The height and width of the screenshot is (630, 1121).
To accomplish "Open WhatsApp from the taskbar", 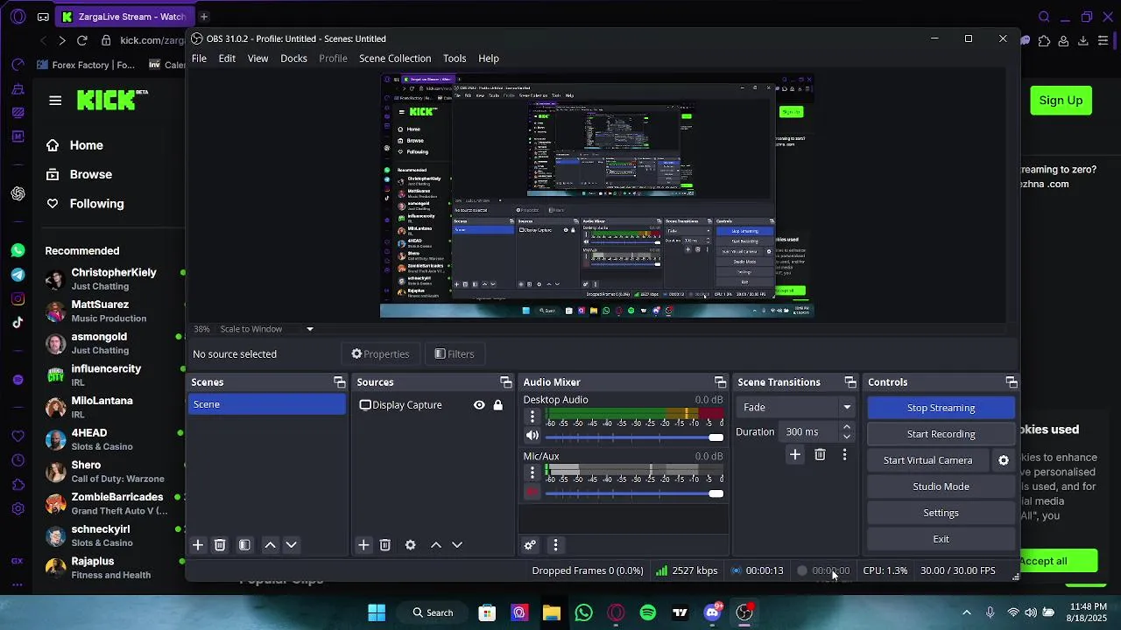I will tap(583, 612).
